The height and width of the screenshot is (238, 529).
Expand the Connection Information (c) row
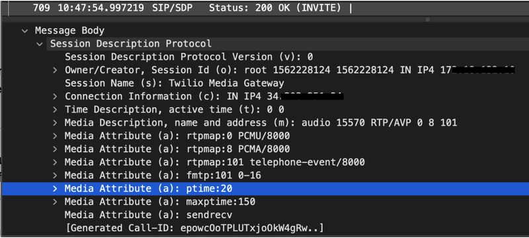point(55,96)
